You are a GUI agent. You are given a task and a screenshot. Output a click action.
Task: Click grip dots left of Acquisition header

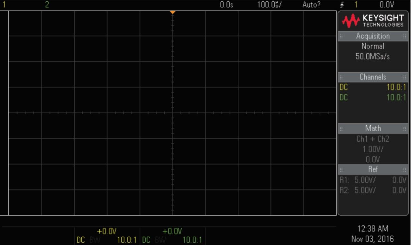point(341,36)
